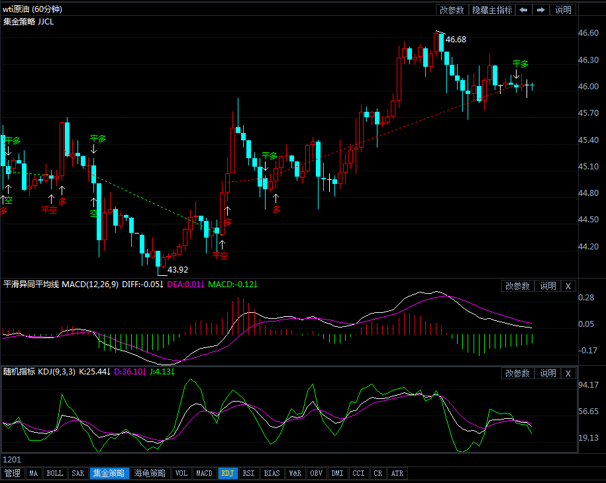Viewport: 606px width, 483px height.
Task: Click the 46.68 high price marker
Action: click(x=456, y=40)
